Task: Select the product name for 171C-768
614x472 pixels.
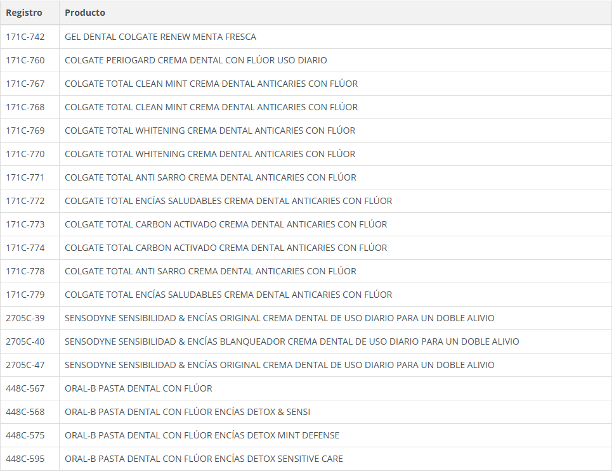Action: pos(211,107)
